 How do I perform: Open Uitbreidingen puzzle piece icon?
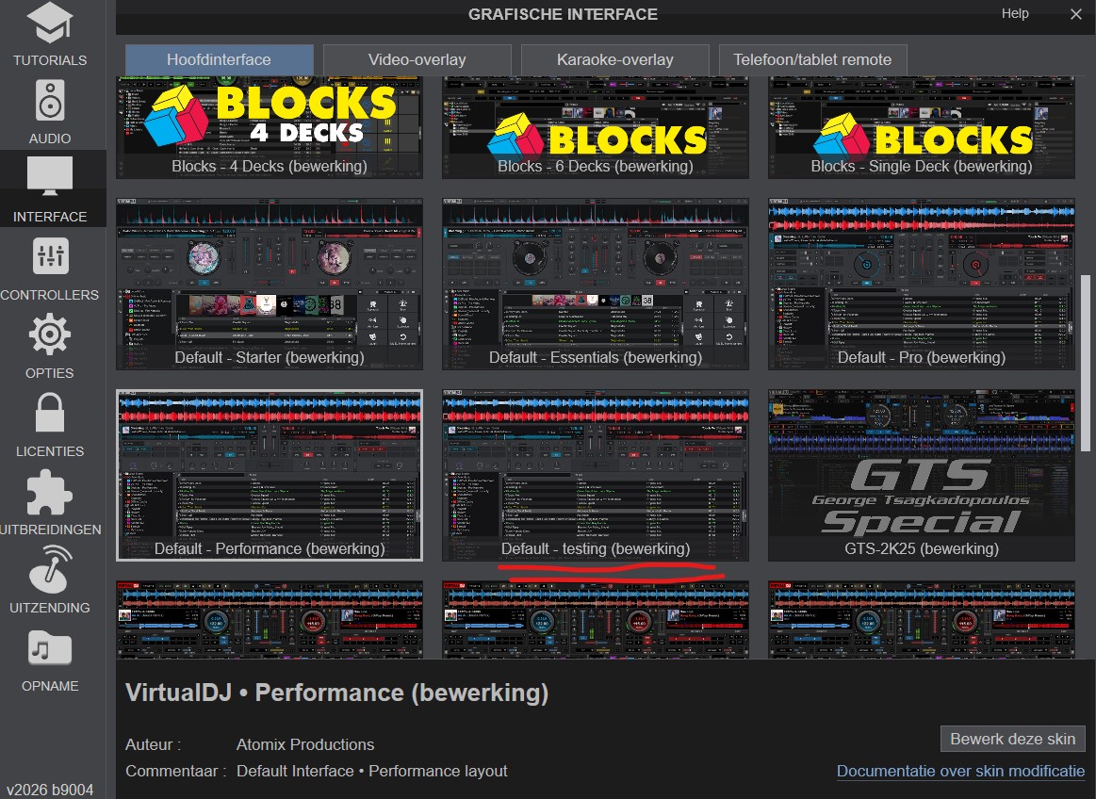49,493
